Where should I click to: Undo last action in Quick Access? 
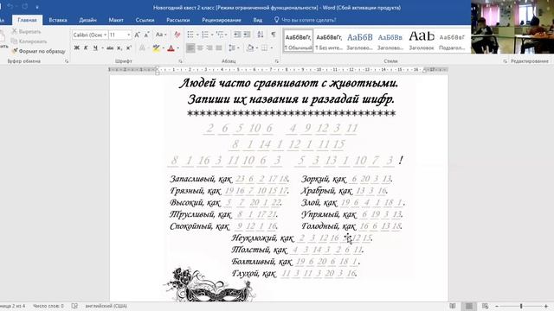pos(10,7)
